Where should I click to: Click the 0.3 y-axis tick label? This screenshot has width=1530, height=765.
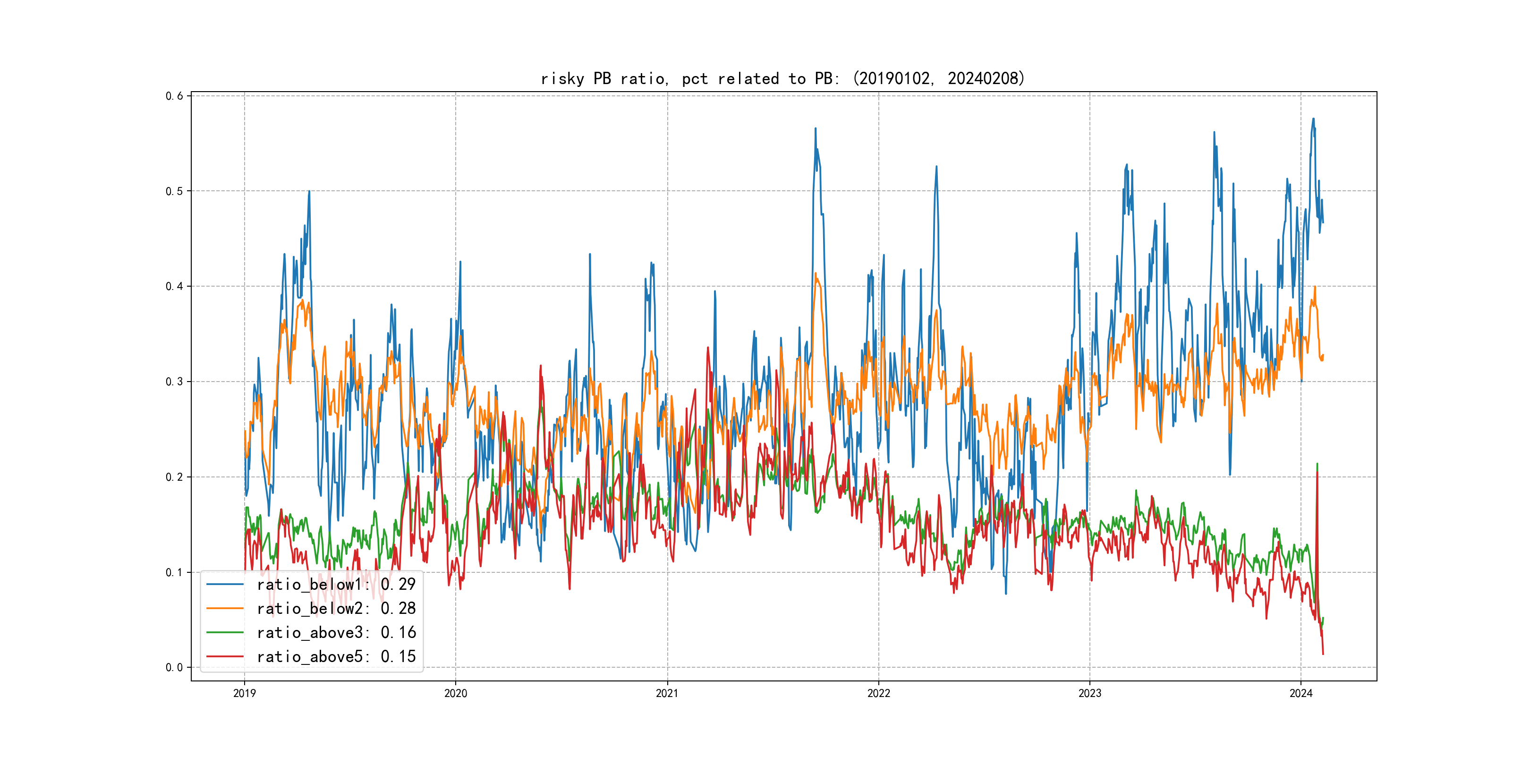click(x=174, y=382)
